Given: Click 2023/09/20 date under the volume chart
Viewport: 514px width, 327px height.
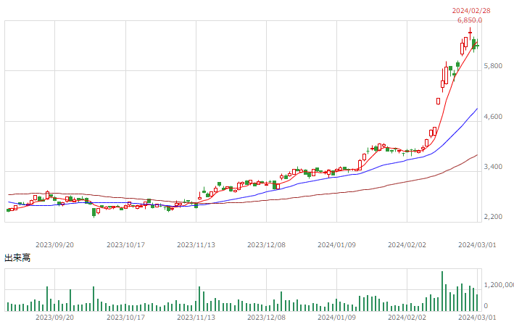Looking at the screenshot, I should point(55,318).
